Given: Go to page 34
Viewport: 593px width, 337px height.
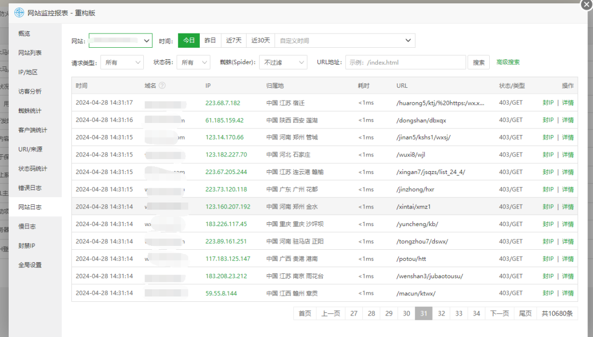Looking at the screenshot, I should coord(477,313).
